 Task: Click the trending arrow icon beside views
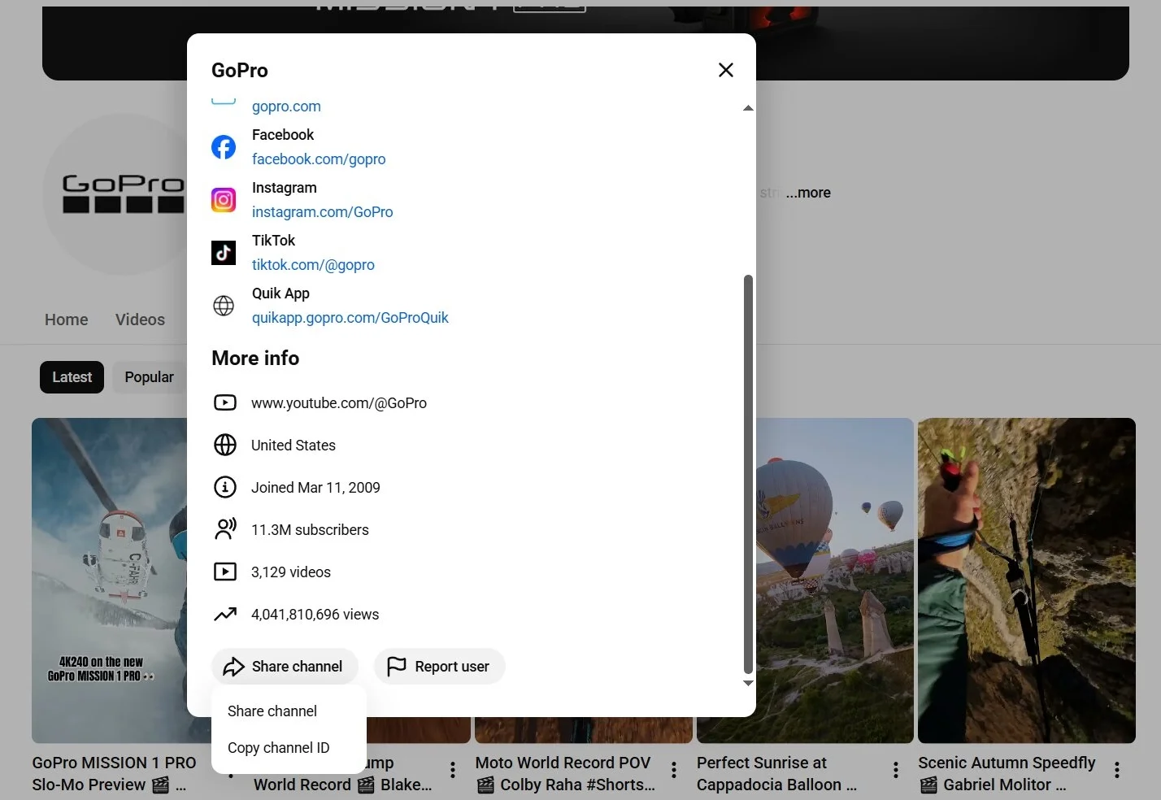225,614
